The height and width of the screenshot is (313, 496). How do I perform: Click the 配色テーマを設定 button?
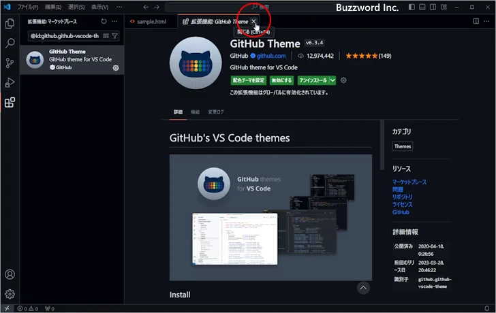point(249,80)
